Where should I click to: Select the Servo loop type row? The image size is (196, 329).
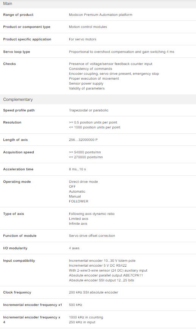98,52
